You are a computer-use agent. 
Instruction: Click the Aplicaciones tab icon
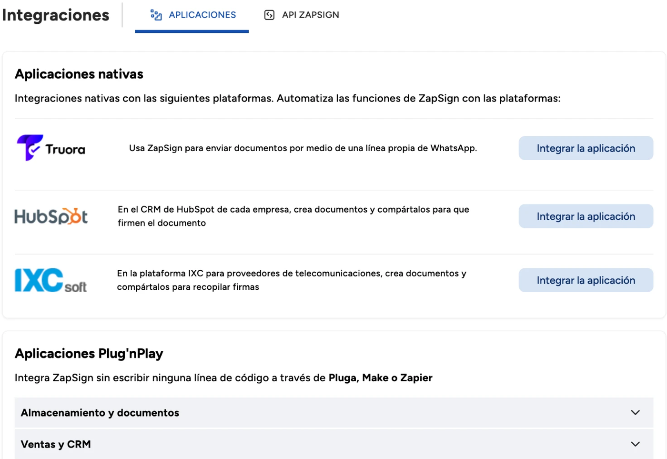[x=156, y=15]
